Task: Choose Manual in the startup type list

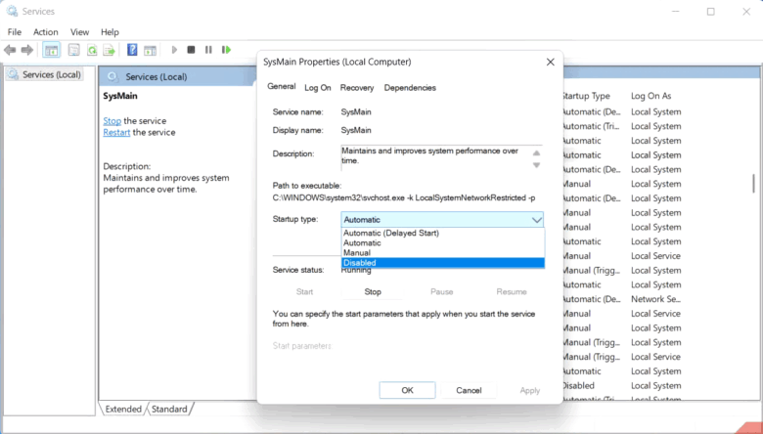Action: 442,253
